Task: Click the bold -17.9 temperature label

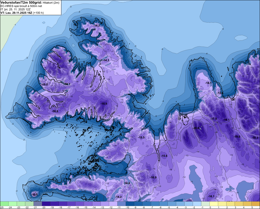Action: 213,119
